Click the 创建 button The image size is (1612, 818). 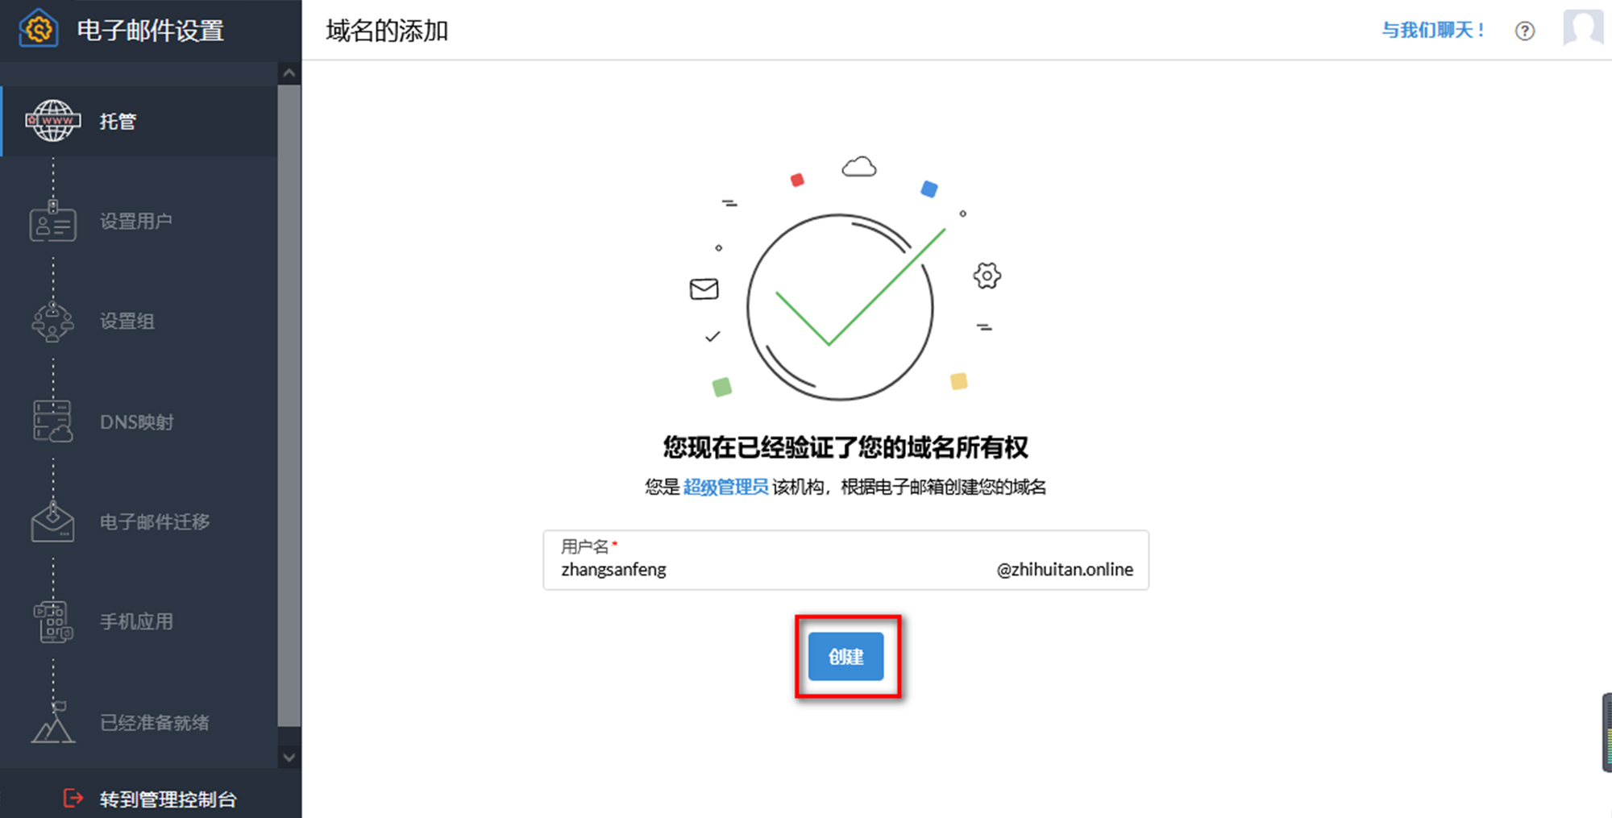coord(846,657)
